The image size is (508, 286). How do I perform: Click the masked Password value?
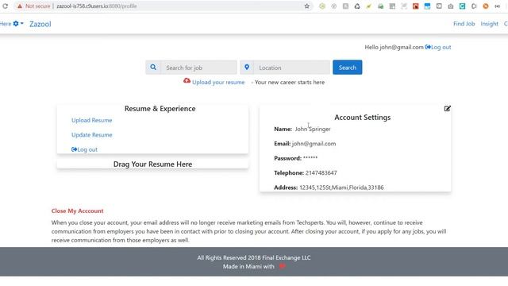[310, 158]
